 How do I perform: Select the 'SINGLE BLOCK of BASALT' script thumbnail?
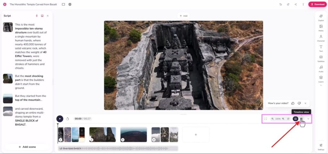[8, 112]
